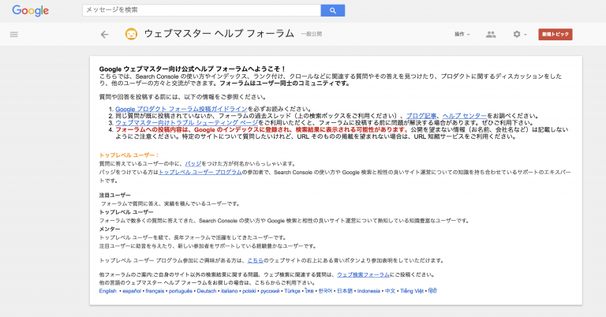Click the welcome heading 公式ヘルプ フォーラムへようこそ

coord(193,69)
